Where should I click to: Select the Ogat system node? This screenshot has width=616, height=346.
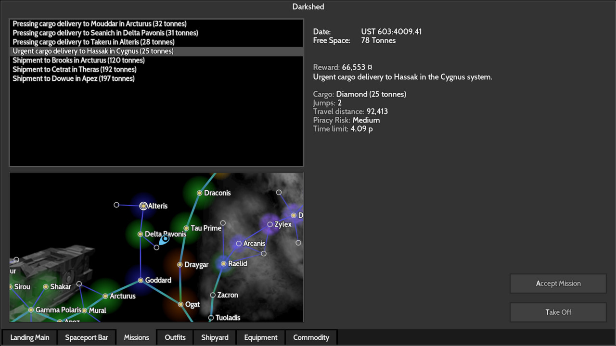tap(180, 304)
